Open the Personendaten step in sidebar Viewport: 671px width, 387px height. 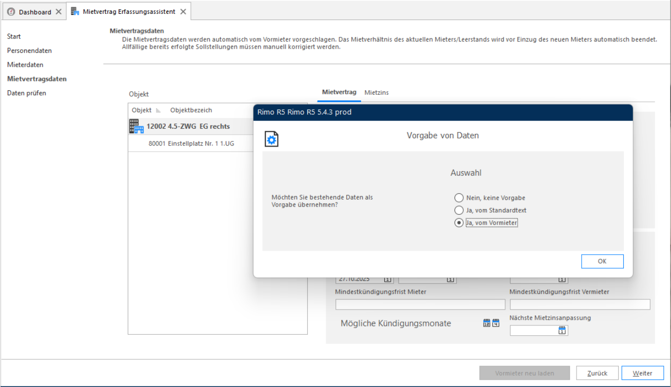[29, 51]
